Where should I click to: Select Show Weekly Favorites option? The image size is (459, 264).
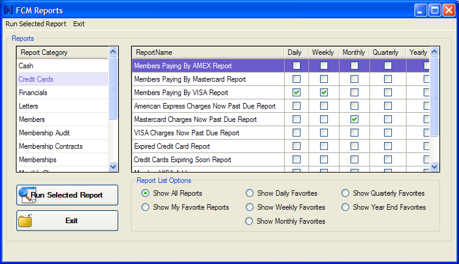pyautogui.click(x=249, y=207)
